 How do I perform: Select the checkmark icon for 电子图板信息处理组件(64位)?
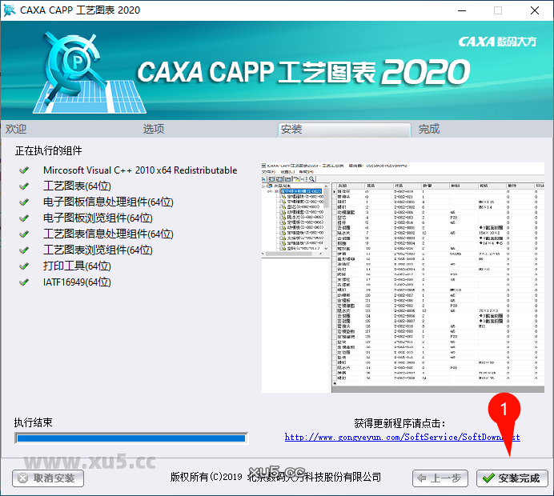(x=24, y=202)
